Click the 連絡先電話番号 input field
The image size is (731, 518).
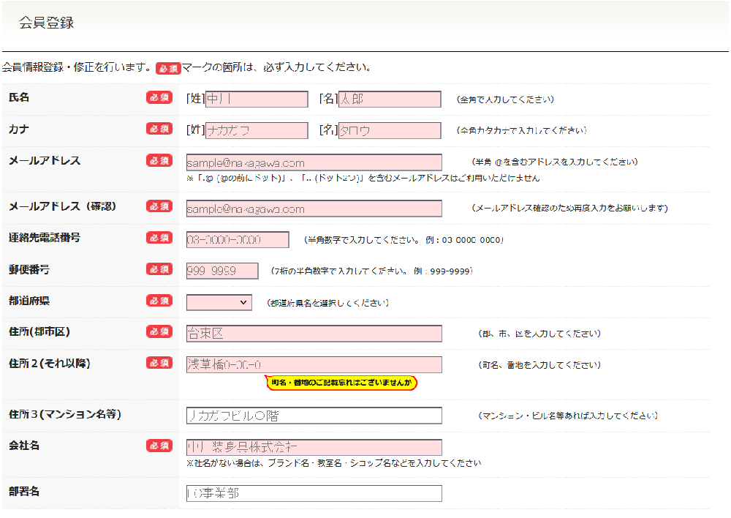point(238,240)
